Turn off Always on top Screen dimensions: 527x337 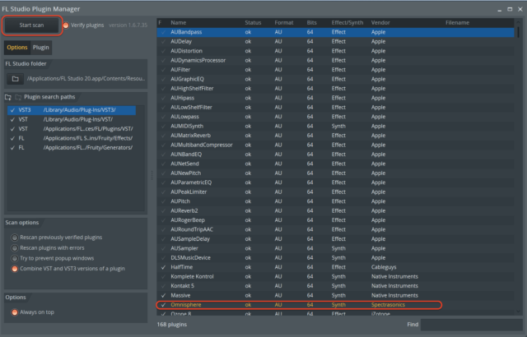tap(14, 312)
